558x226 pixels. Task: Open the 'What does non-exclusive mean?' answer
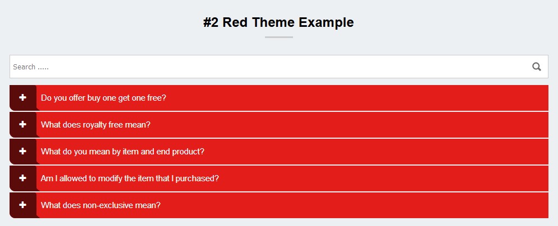coord(100,205)
